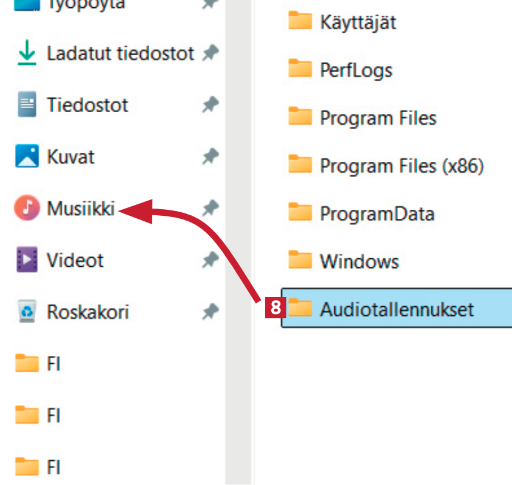Image resolution: width=512 pixels, height=485 pixels.
Task: Toggle the pin next to Videot
Action: pyautogui.click(x=210, y=261)
